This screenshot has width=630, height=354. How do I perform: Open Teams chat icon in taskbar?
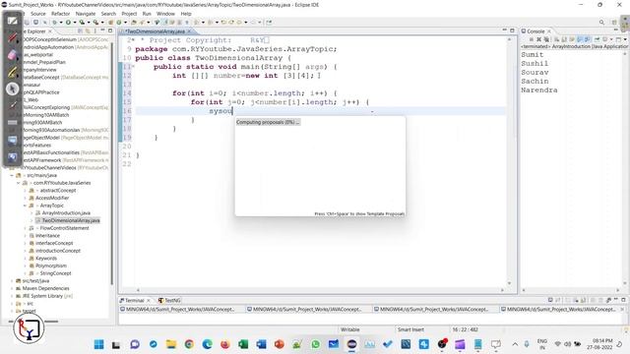tap(135, 344)
